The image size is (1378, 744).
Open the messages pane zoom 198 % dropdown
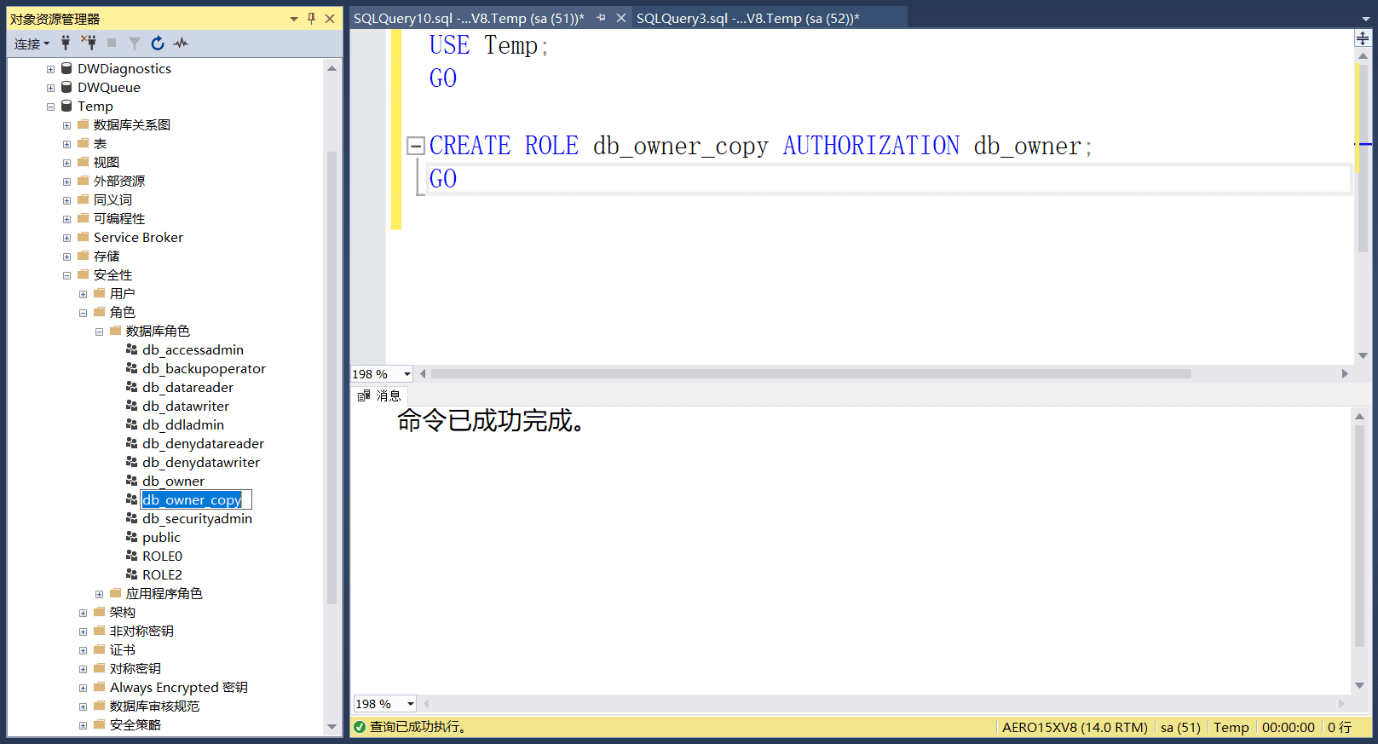pyautogui.click(x=411, y=704)
